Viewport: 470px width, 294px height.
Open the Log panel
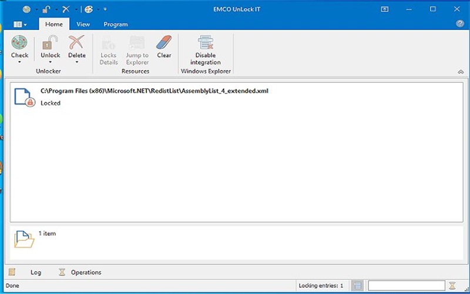click(x=36, y=272)
